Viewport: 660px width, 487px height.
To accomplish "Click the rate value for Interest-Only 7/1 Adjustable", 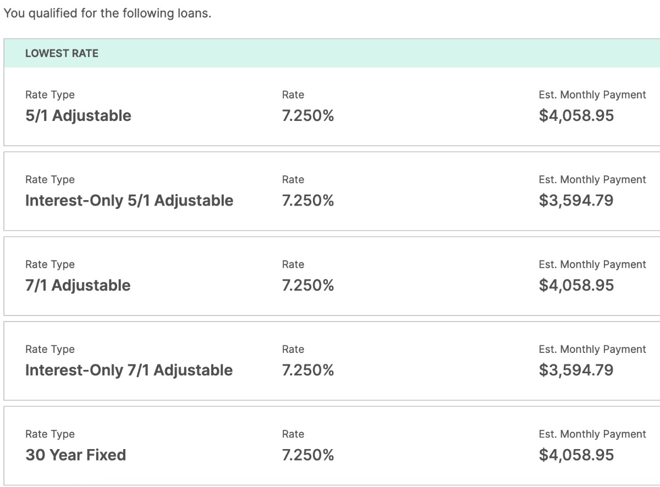I will [307, 370].
